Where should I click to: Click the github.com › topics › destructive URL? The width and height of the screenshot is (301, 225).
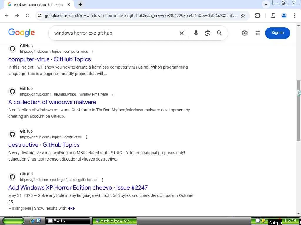coord(51,137)
